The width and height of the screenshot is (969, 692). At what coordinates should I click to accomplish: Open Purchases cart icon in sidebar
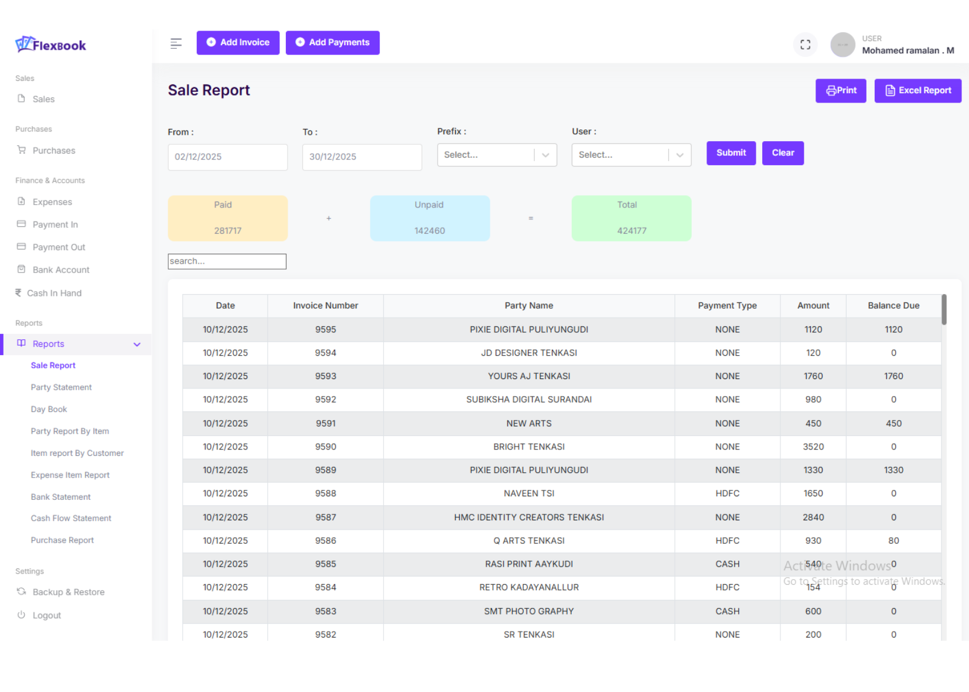click(22, 150)
